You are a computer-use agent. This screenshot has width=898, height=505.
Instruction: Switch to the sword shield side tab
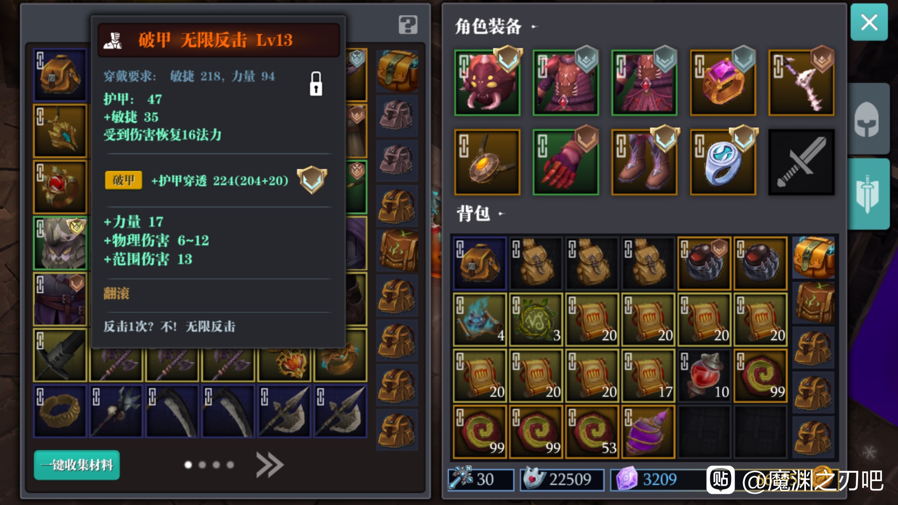coord(868,194)
